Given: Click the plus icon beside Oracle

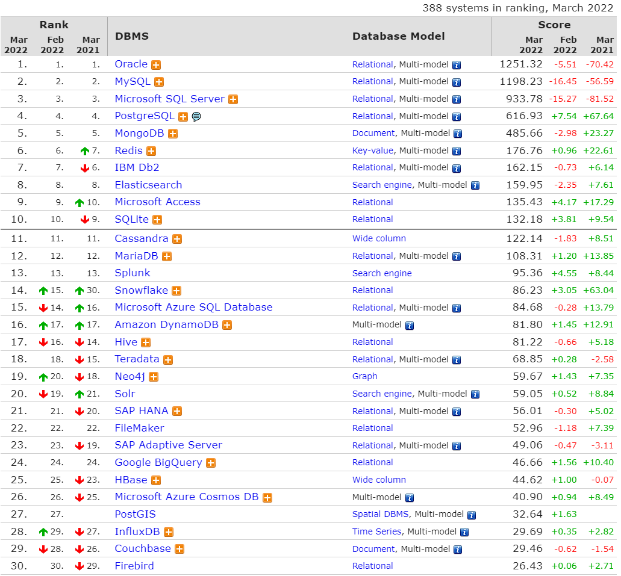Looking at the screenshot, I should tap(156, 65).
